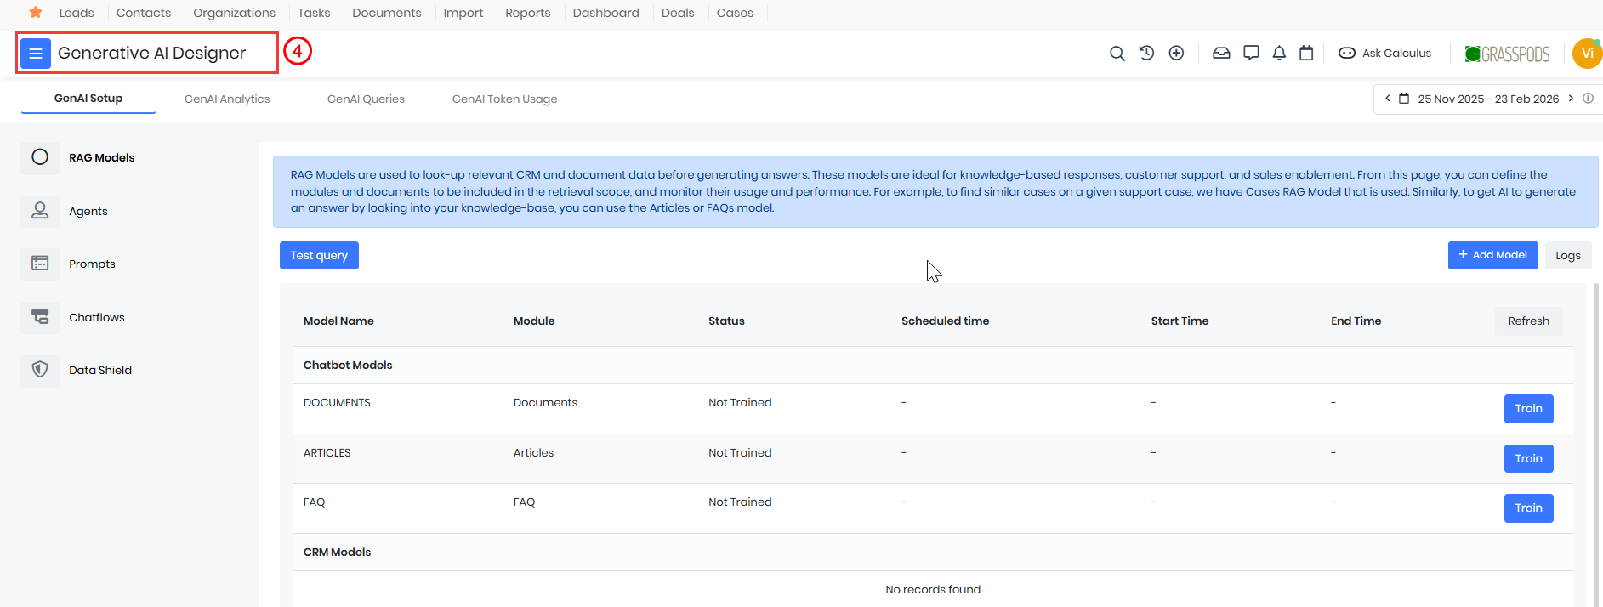The image size is (1603, 607).
Task: Select Data Shield in the sidebar
Action: pyautogui.click(x=100, y=371)
